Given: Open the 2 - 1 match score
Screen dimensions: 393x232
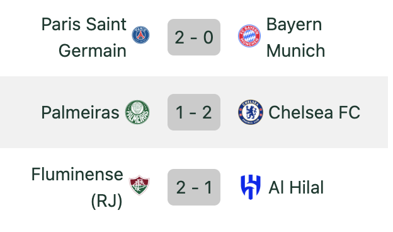Looking at the screenshot, I should click(194, 187).
